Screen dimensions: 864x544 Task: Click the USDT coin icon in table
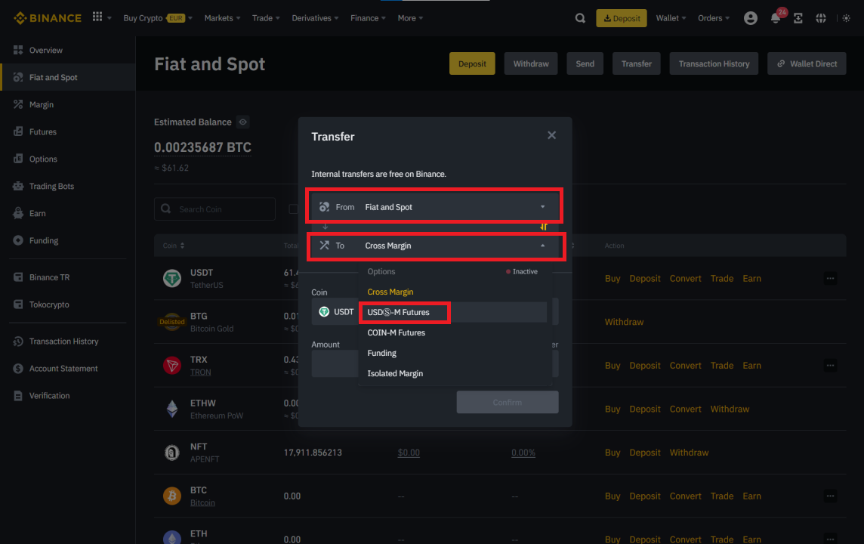pos(172,278)
